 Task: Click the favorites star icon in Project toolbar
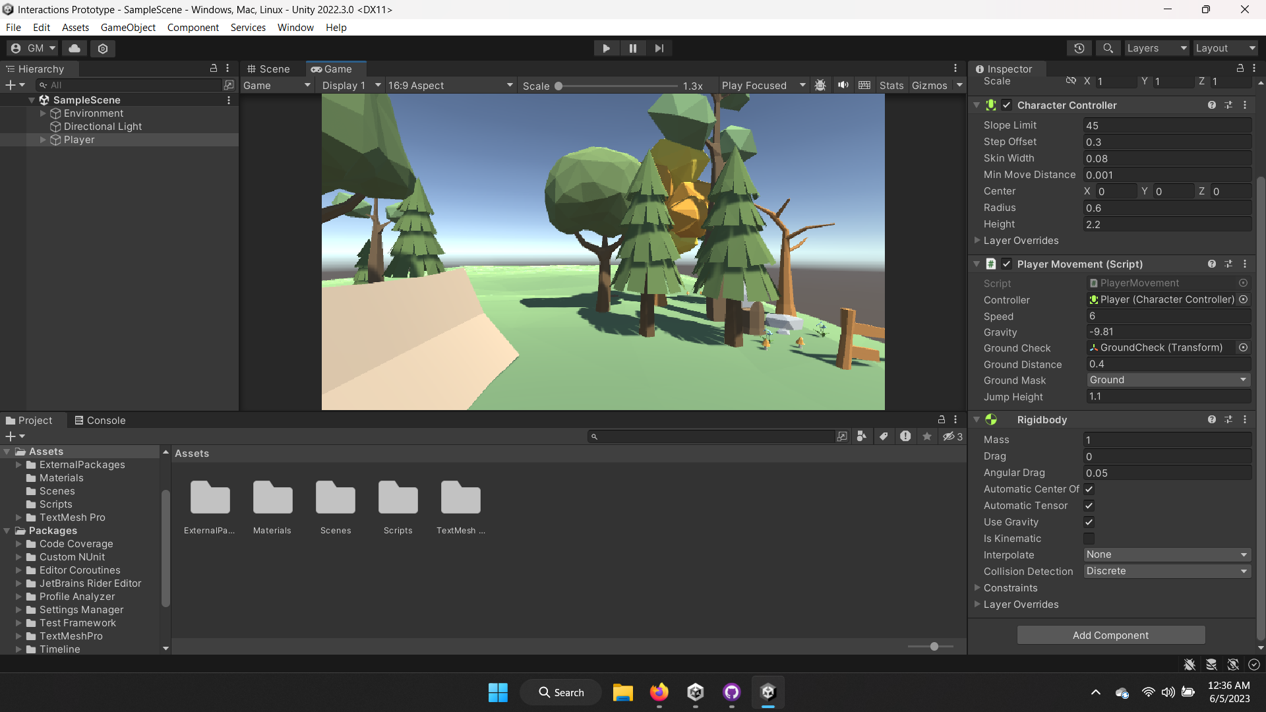926,436
